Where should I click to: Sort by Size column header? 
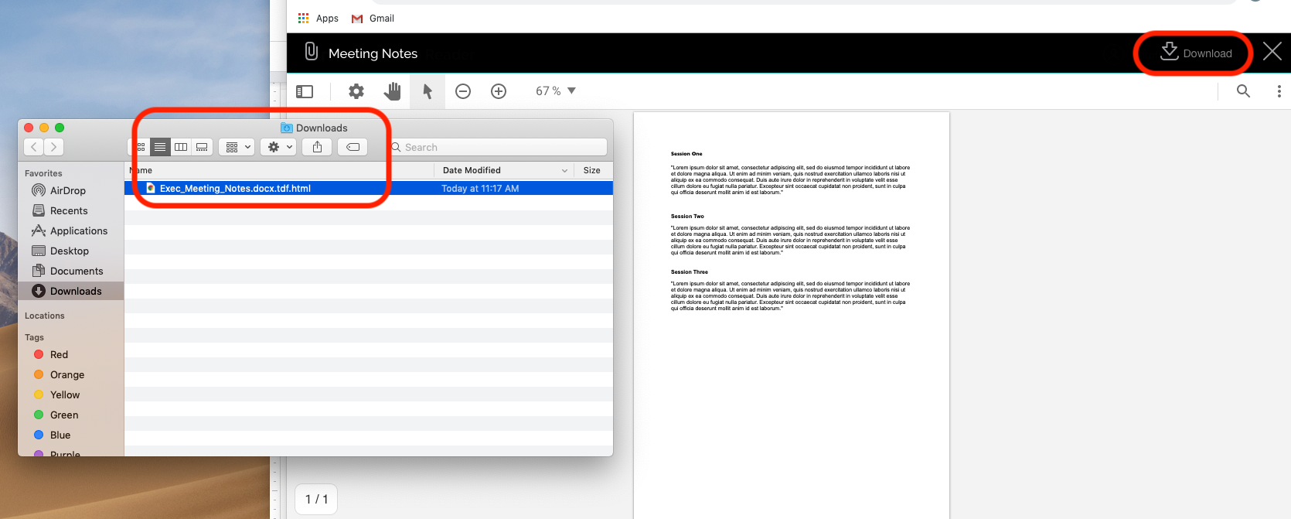[592, 170]
